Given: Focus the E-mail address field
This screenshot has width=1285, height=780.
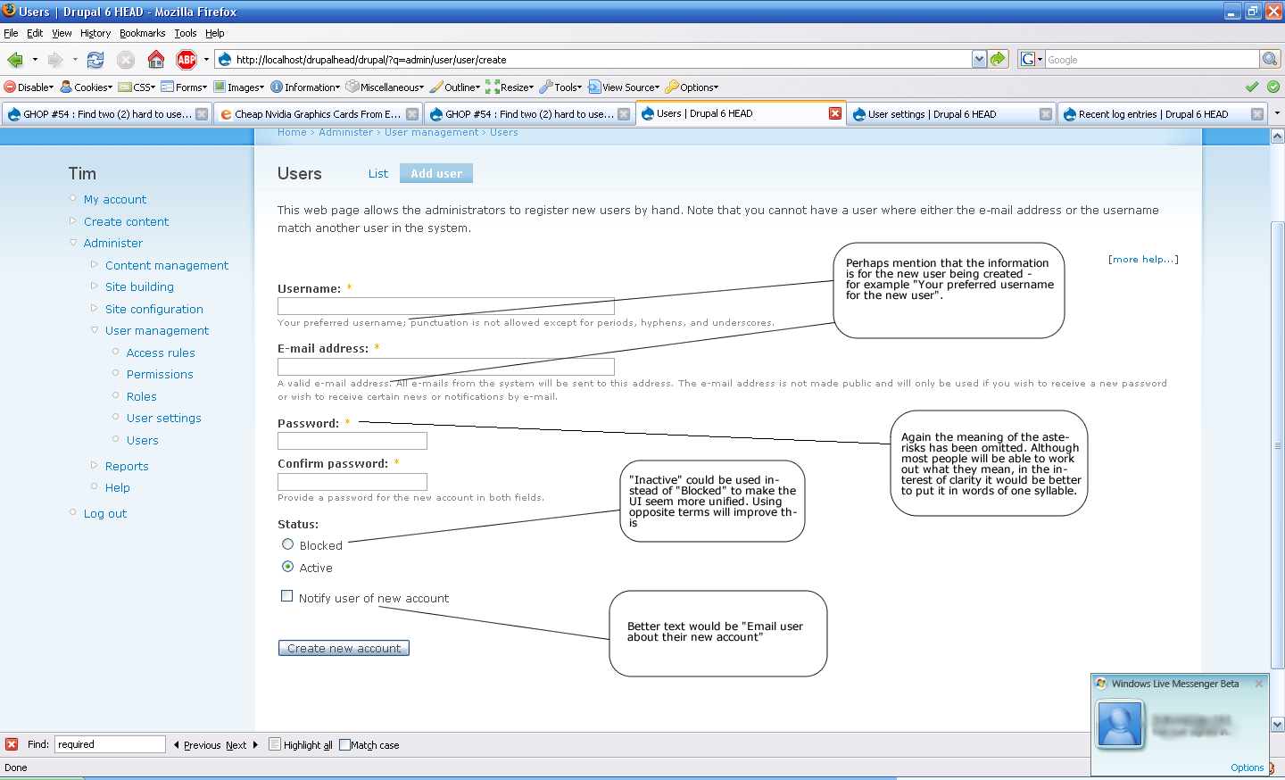Looking at the screenshot, I should (x=446, y=367).
